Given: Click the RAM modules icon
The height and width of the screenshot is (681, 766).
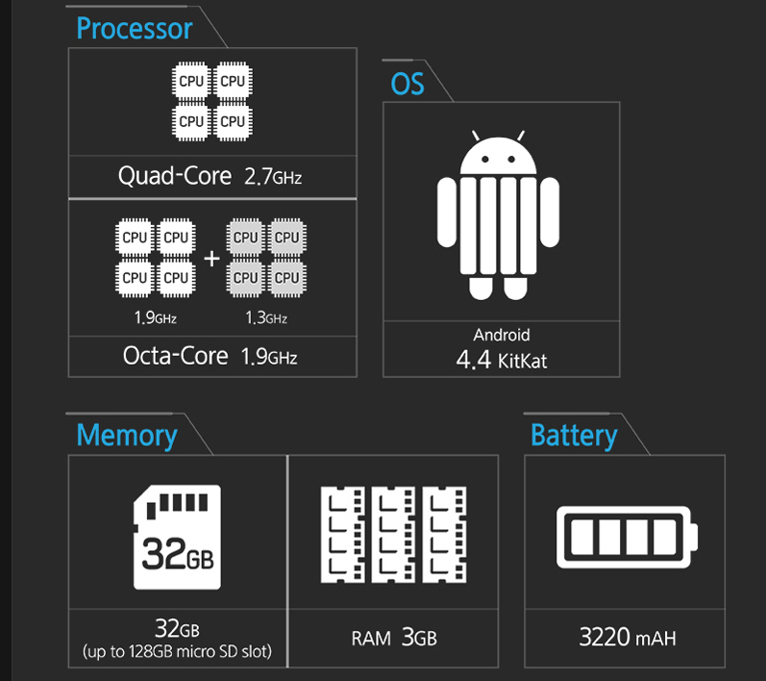Looking at the screenshot, I should pyautogui.click(x=393, y=535).
